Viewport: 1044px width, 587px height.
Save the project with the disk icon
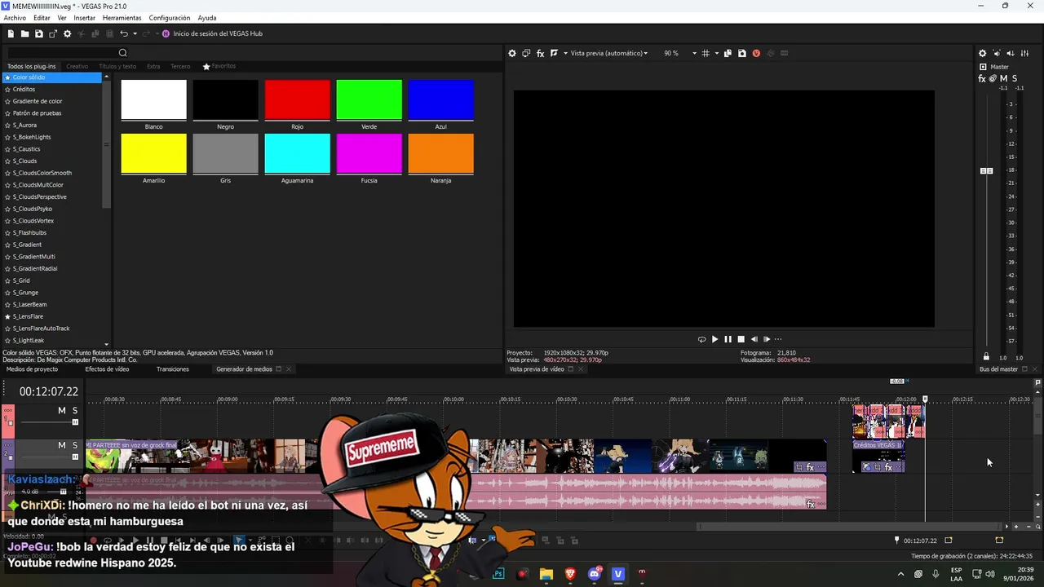[38, 33]
